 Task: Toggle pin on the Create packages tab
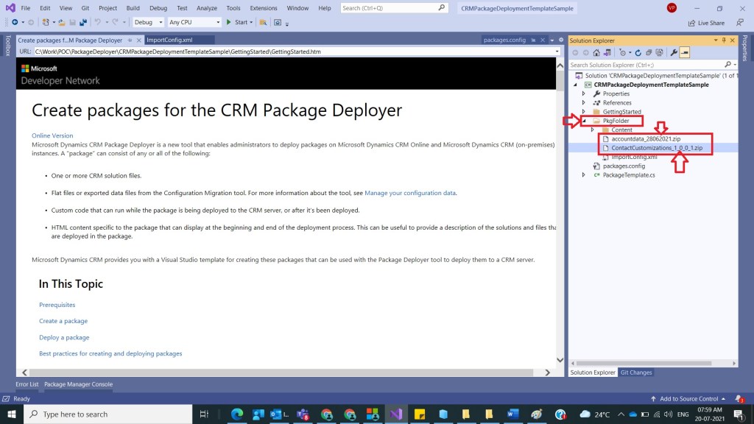pos(130,40)
